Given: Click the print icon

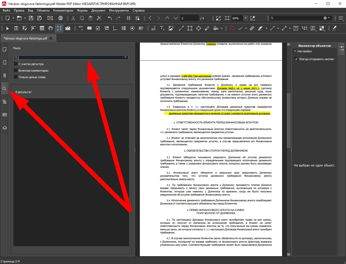Looking at the screenshot, I should [61, 18].
